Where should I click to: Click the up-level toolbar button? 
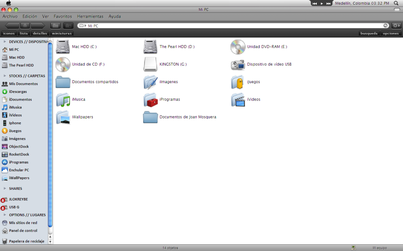(25, 25)
